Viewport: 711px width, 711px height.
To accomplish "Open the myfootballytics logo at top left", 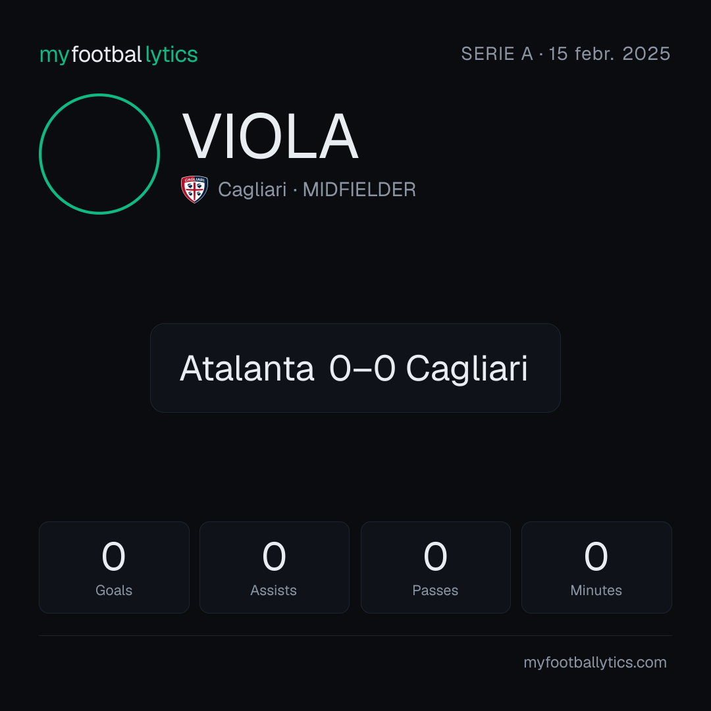I will [x=118, y=55].
